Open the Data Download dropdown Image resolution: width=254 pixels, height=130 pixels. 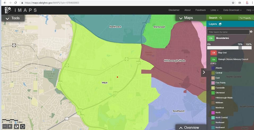click(x=232, y=10)
